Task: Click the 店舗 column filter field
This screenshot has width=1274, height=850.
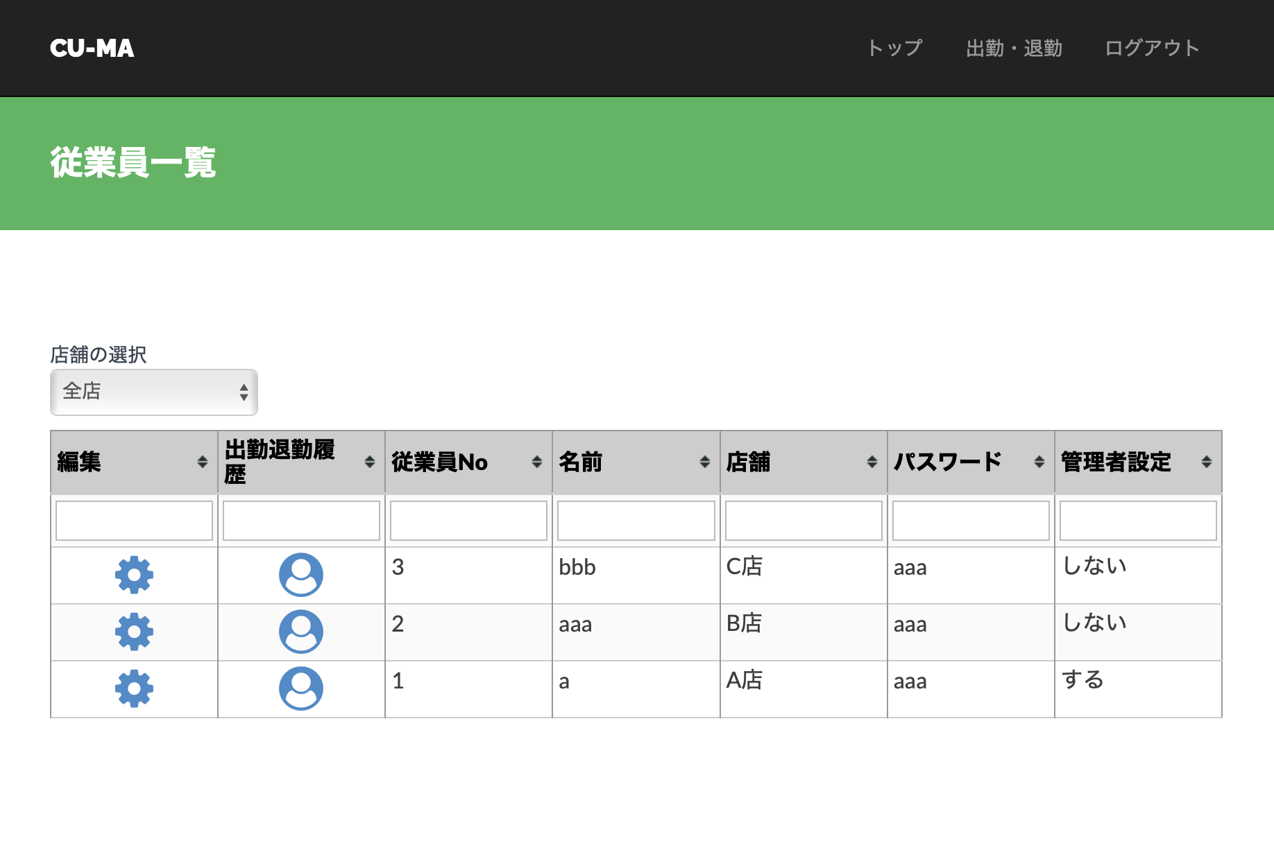Action: (x=803, y=521)
